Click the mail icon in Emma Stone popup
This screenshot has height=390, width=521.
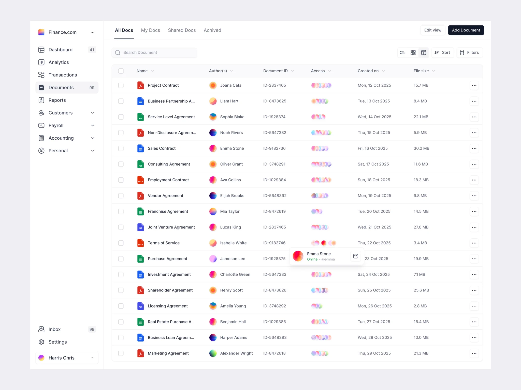[356, 256]
